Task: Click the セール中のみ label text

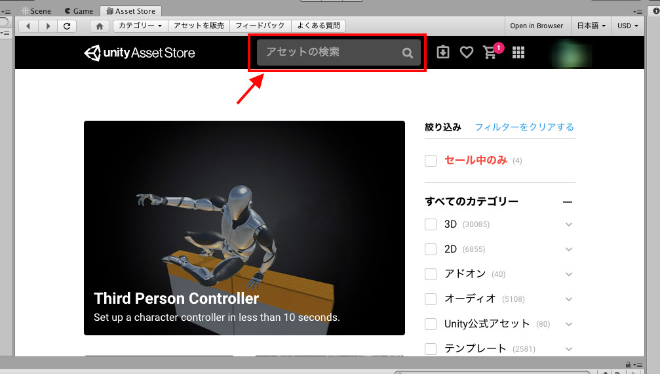Action: click(x=476, y=161)
